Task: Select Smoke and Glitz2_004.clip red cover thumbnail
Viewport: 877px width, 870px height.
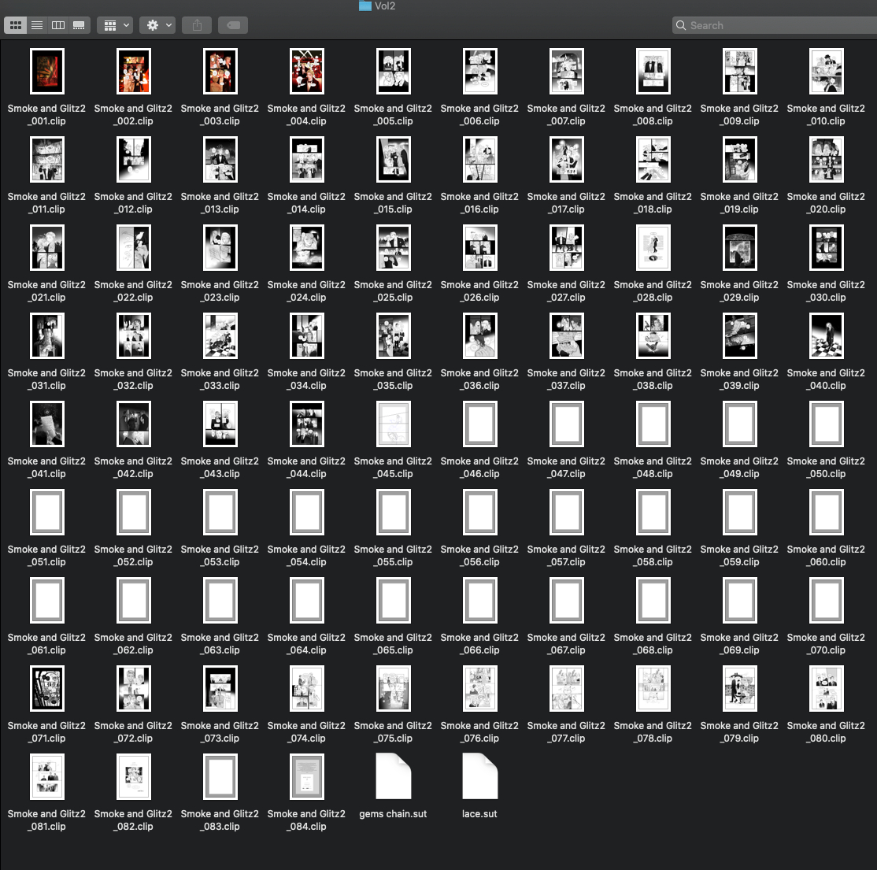Action: [307, 72]
